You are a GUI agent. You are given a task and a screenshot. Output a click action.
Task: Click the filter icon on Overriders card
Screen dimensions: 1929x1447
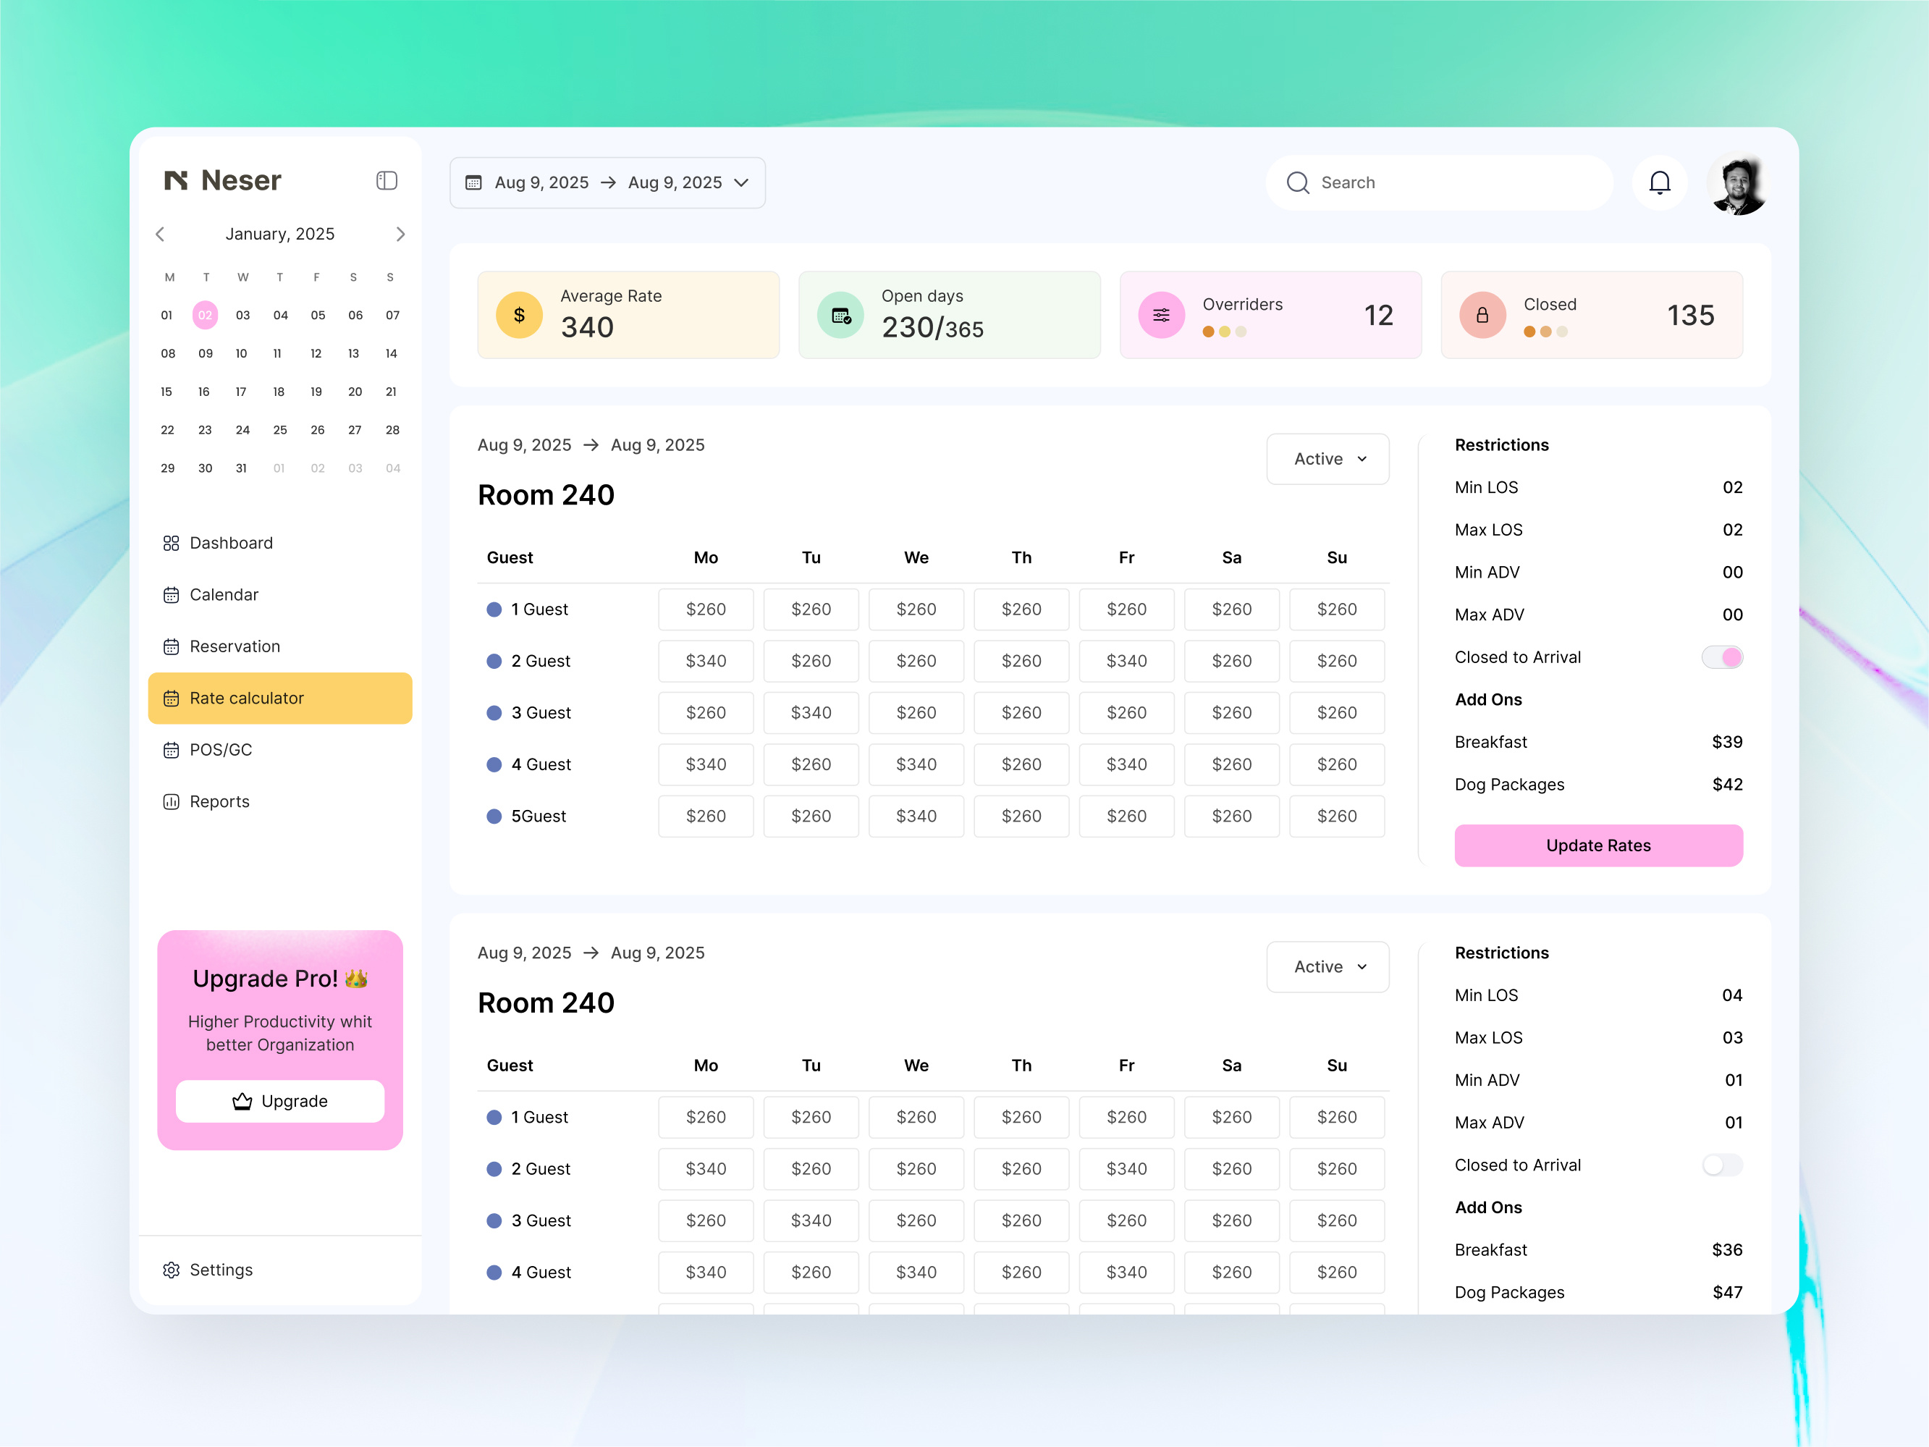tap(1161, 315)
